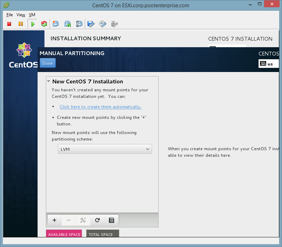The height and width of the screenshot is (247, 282).
Task: Open the LVM partitioning scheme dropdown
Action: 105,149
